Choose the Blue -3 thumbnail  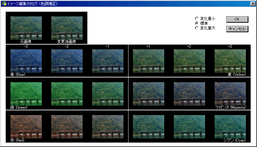click(x=26, y=61)
